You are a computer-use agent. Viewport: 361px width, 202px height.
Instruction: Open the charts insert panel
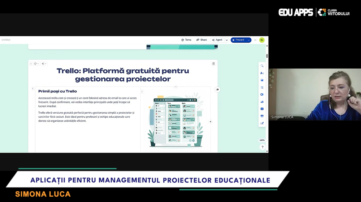[x=262, y=102]
